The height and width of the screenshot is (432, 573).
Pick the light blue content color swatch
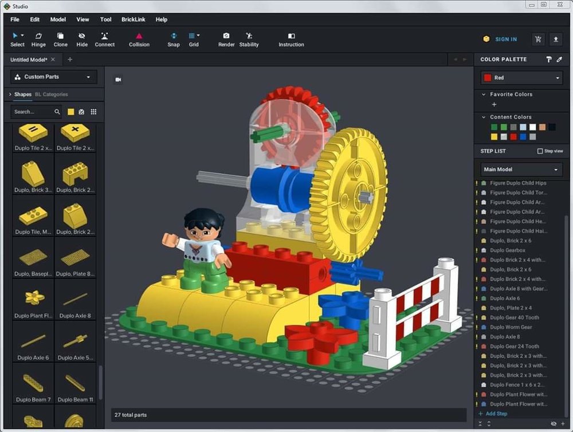coord(523,127)
